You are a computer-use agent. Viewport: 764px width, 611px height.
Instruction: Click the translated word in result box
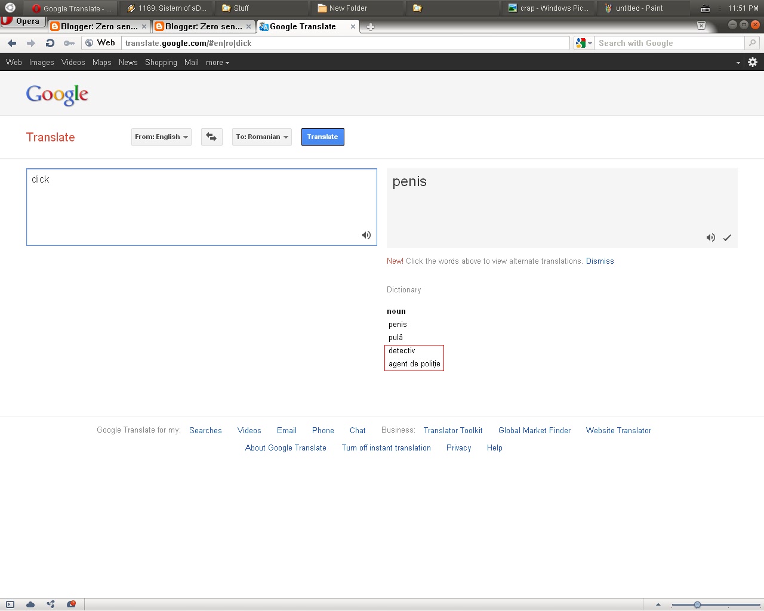(409, 181)
